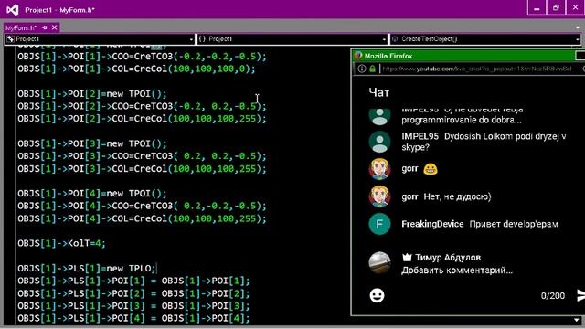Image resolution: width=585 pixels, height=329 pixels.
Task: Click line OBJS[1]->PLS[1]=new TPLO;
Action: point(87,268)
